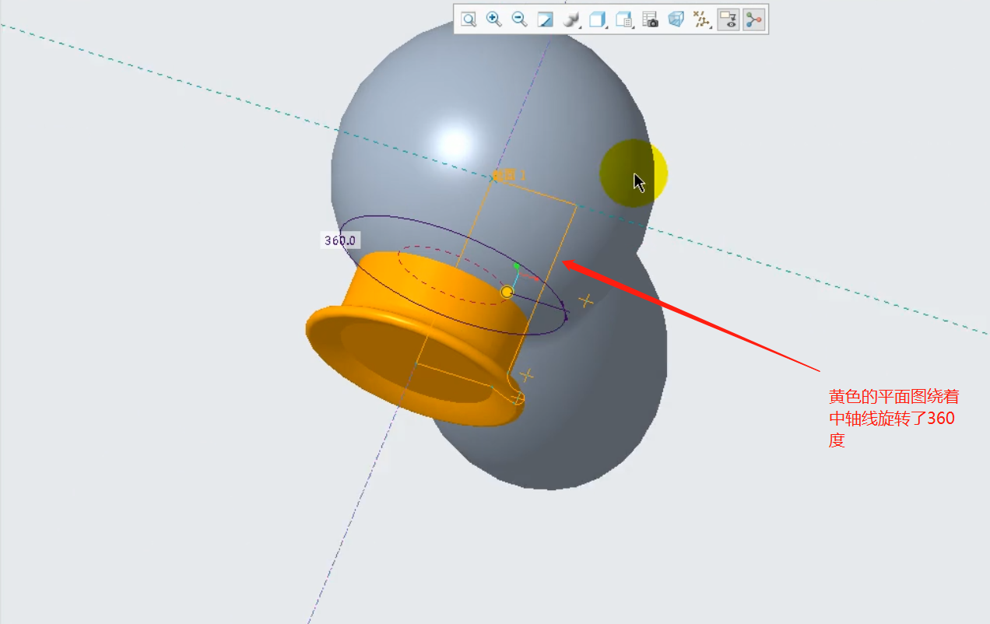Screen dimensions: 990x624
Task: Click the Zoom Out magnifier icon
Action: pyautogui.click(x=519, y=19)
